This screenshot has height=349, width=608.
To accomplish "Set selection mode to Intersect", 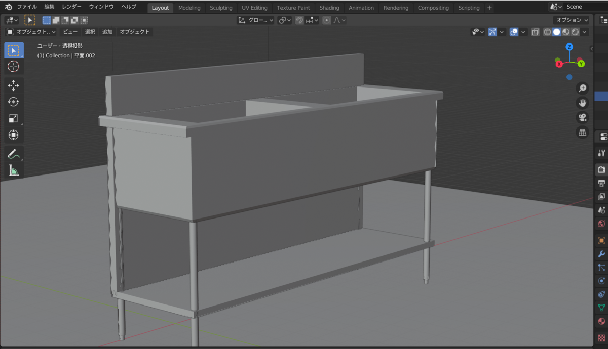I will click(84, 20).
